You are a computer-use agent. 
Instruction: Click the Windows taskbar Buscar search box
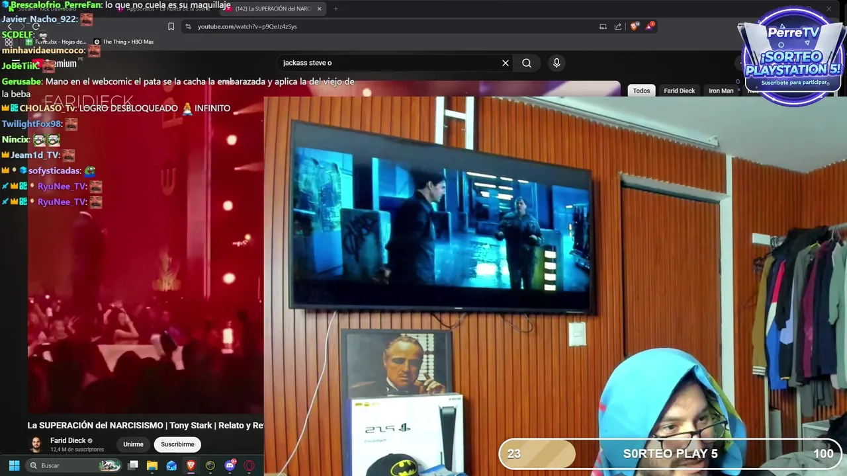coord(74,465)
